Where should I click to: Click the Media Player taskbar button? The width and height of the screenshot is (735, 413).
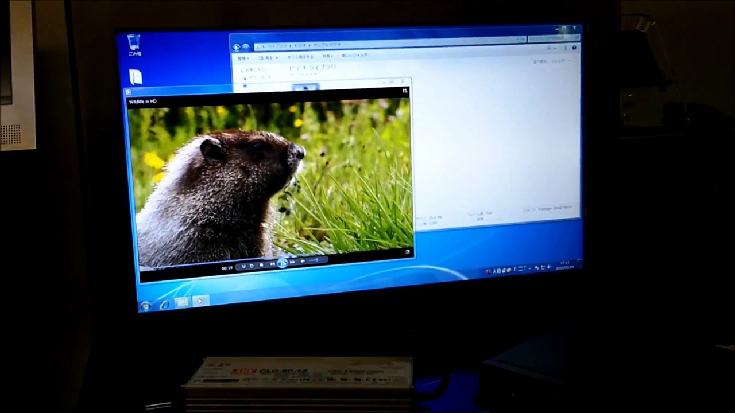200,301
